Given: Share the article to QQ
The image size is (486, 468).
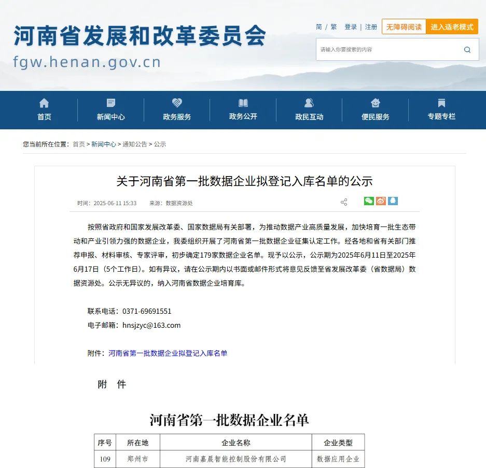Looking at the screenshot, I should point(393,201).
